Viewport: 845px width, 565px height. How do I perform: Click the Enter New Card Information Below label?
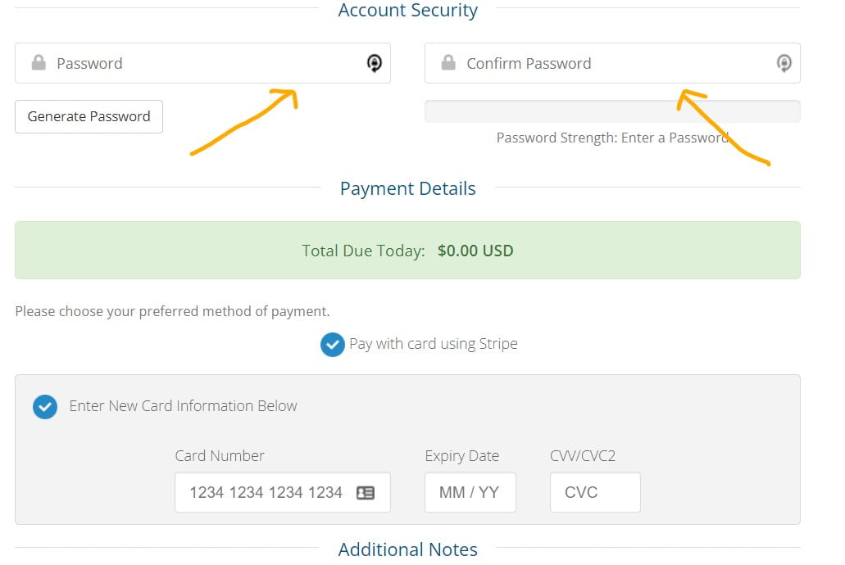pyautogui.click(x=184, y=405)
